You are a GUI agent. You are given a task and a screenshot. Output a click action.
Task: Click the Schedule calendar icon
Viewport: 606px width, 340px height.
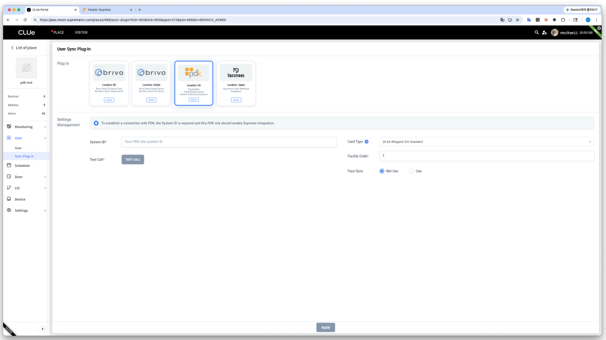click(x=9, y=166)
